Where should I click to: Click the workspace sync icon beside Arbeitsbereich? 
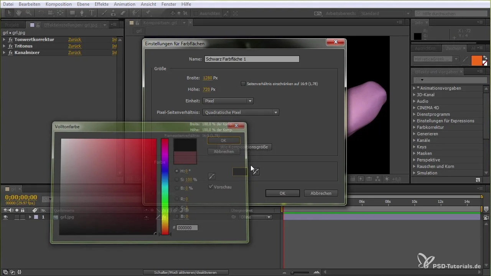click(x=318, y=13)
